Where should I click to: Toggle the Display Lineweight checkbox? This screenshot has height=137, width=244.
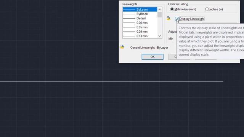pos(177,19)
